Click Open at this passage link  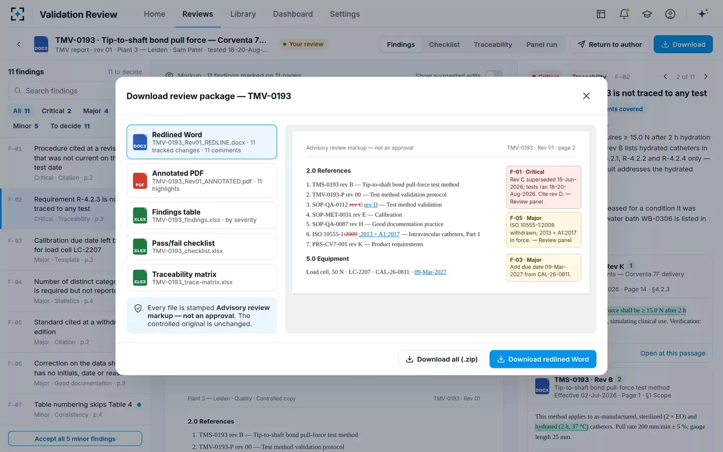(672, 353)
